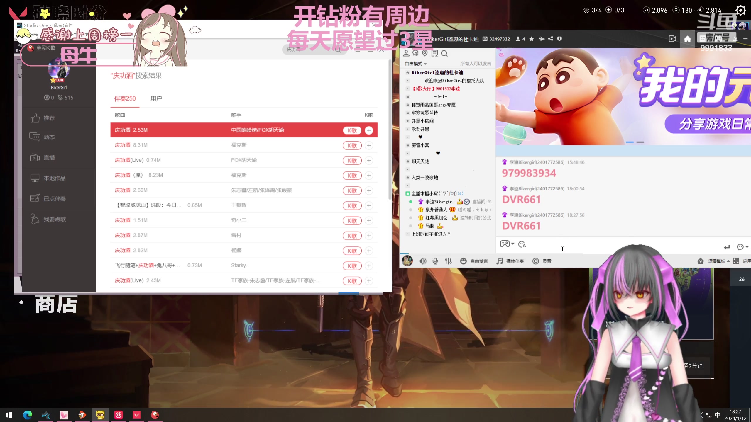Click the 录音 record button
Screen dimensions: 751x422
542,261
